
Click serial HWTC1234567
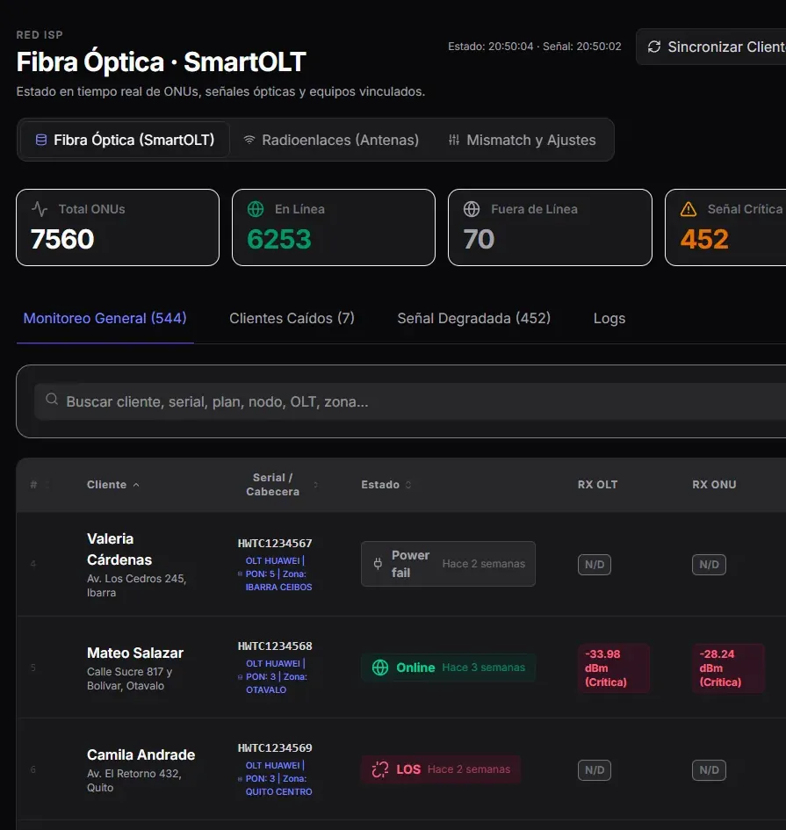pos(275,543)
